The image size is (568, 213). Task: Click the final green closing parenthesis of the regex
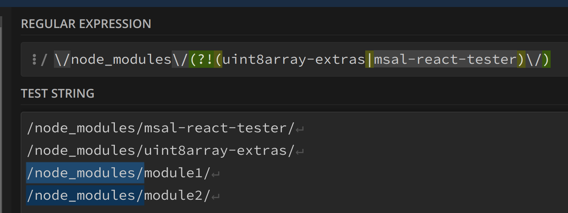coord(546,59)
